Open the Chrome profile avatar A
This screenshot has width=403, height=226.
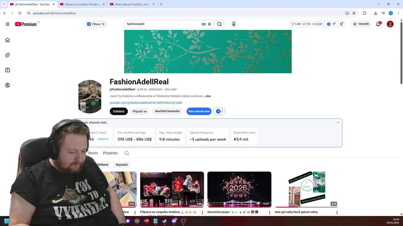pos(391,13)
